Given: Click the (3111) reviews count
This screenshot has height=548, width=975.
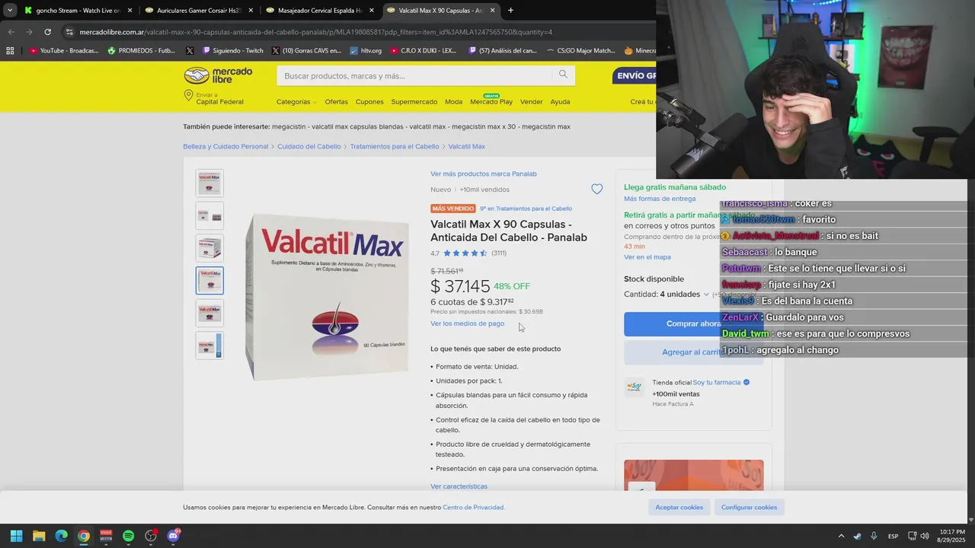Looking at the screenshot, I should pos(499,253).
